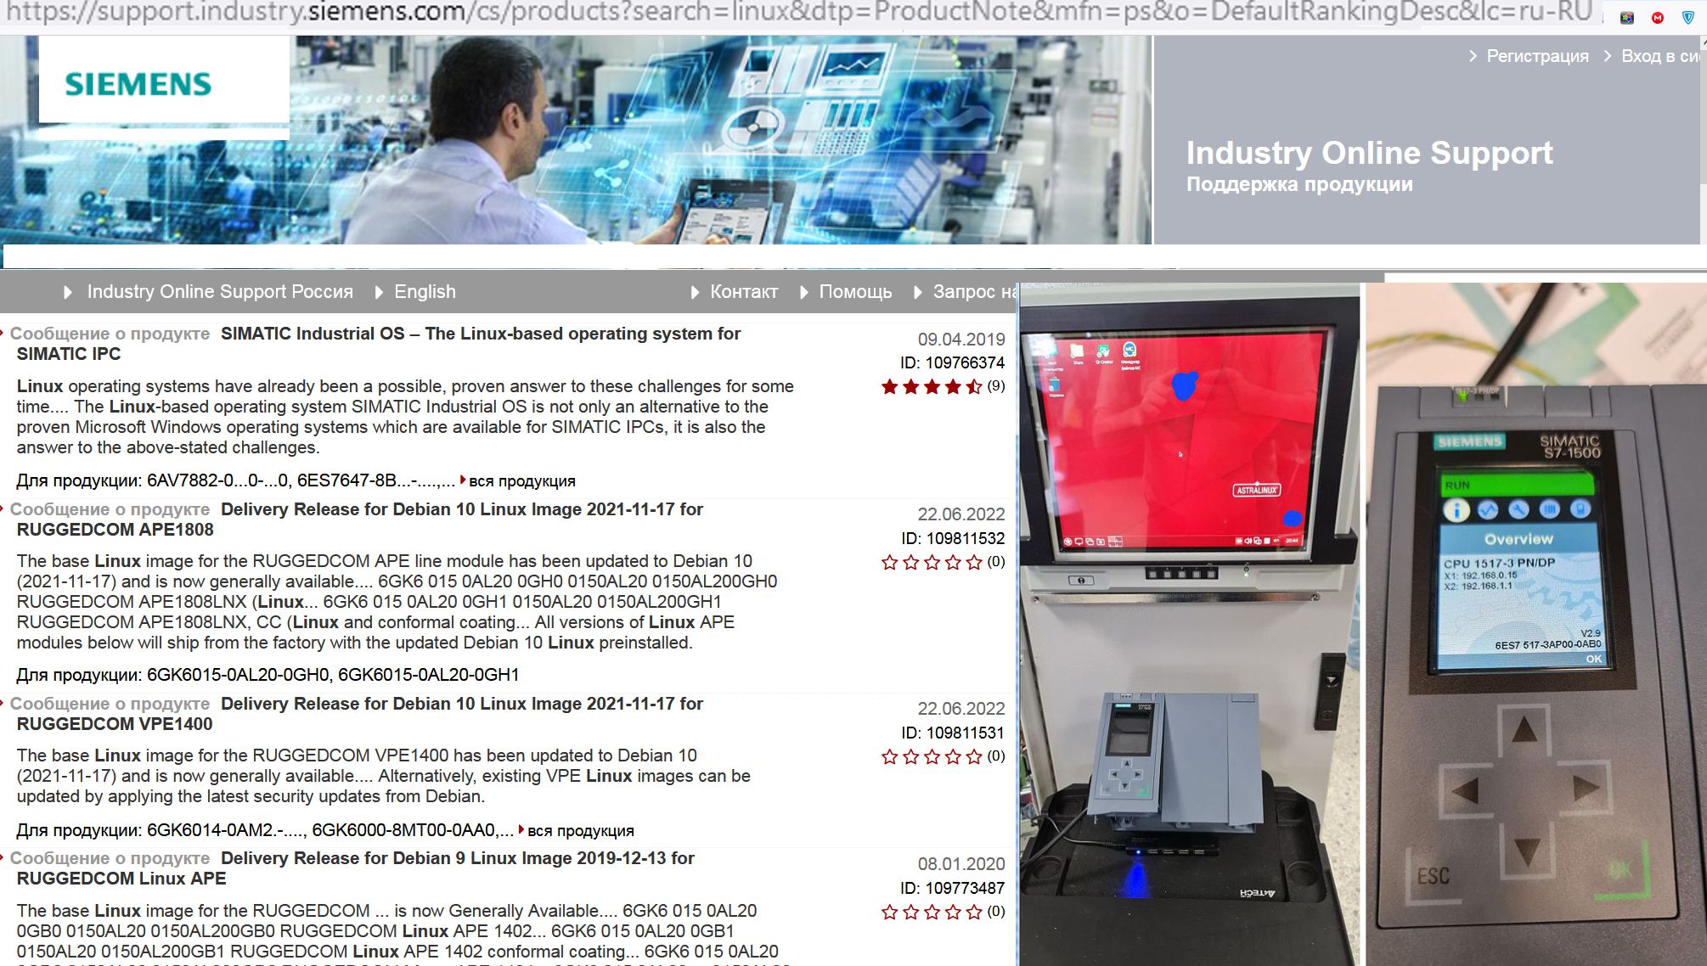
Task: Open the blue shield VPN extension
Action: (x=1688, y=17)
